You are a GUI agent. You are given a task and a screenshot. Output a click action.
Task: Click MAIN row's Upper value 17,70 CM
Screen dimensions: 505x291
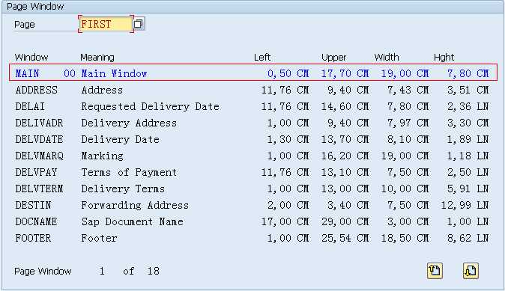tap(345, 73)
